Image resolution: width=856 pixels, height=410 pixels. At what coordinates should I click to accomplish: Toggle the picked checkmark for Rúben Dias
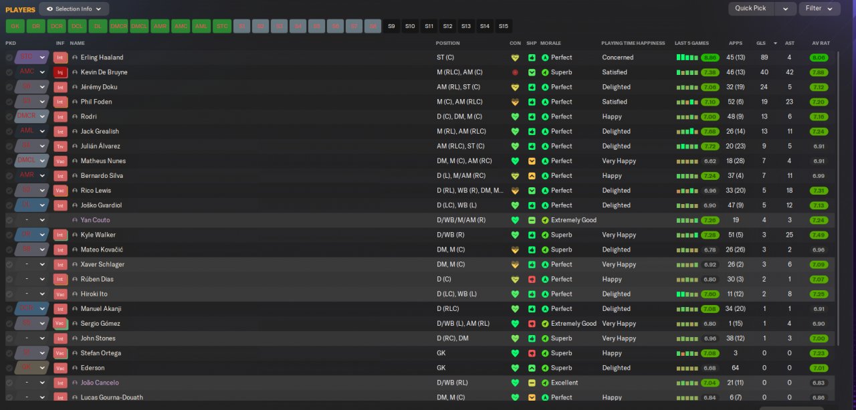[9, 279]
